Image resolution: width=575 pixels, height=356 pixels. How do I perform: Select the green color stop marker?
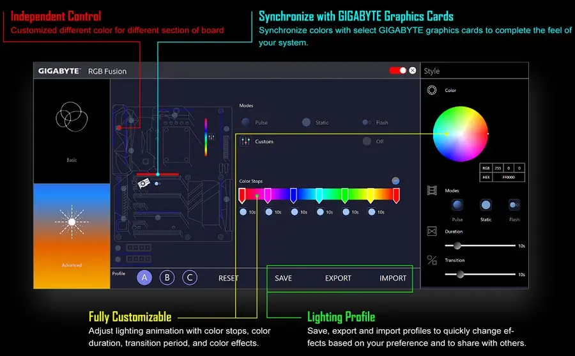point(345,195)
